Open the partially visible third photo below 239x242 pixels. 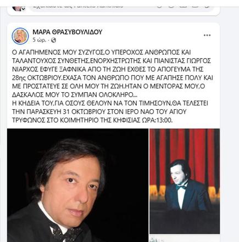tap(185, 239)
